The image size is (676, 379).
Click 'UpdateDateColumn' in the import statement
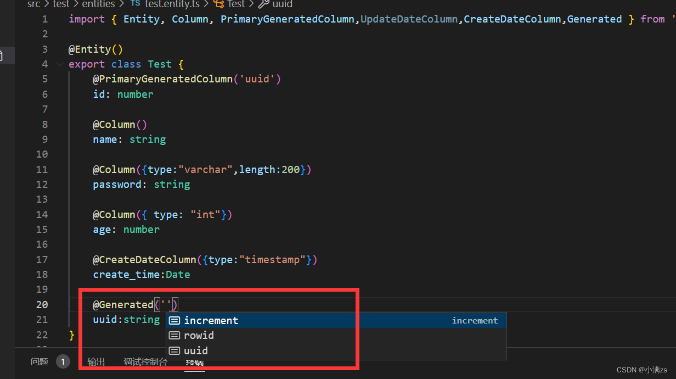409,19
